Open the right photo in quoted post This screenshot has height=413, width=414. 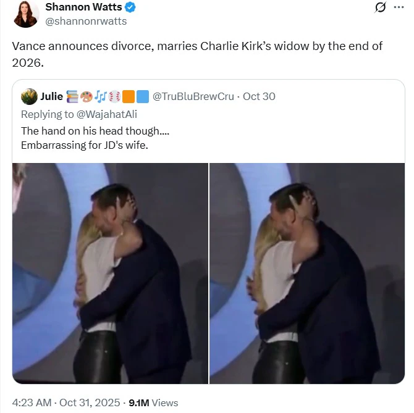(307, 273)
